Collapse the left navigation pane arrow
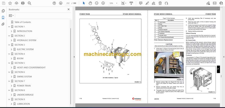225x108 pixels. click(74, 57)
